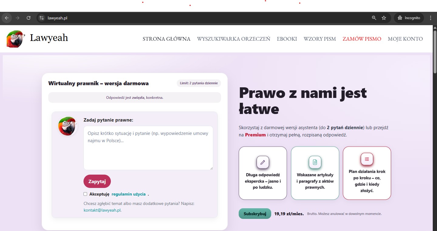This screenshot has height=231, width=437.
Task: Bookmark the page using the star icon
Action: [384, 18]
